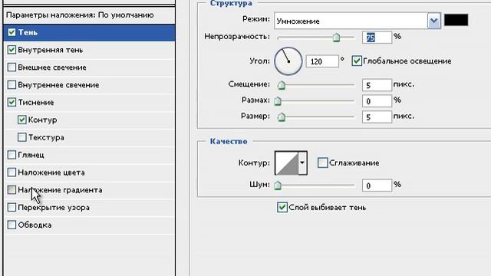
Task: Click the Непрозрачность slider handle
Action: coord(336,38)
